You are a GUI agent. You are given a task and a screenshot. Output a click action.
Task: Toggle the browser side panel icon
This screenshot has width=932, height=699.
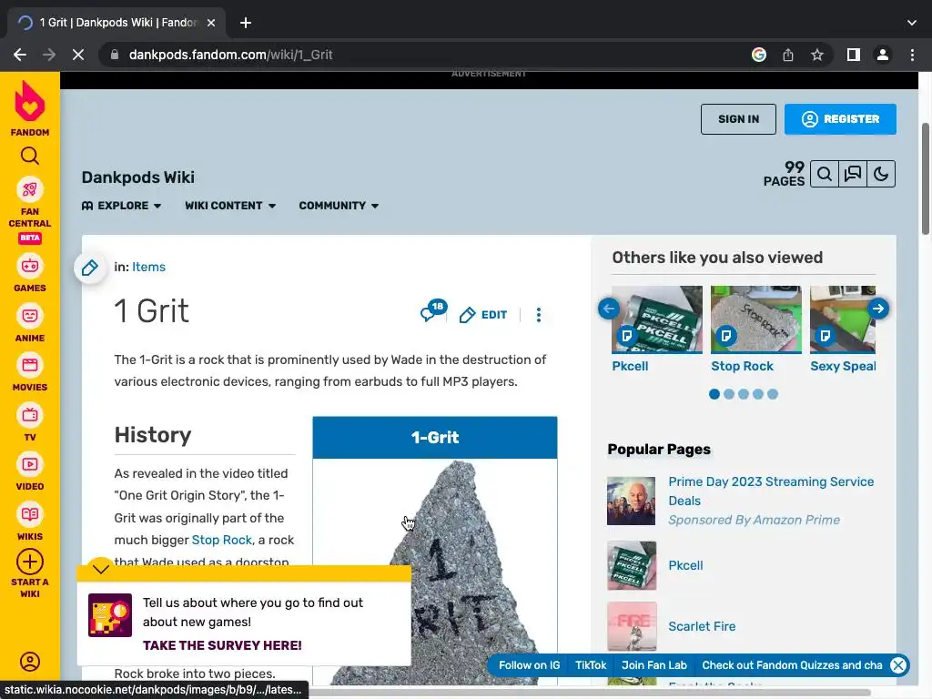coord(854,55)
